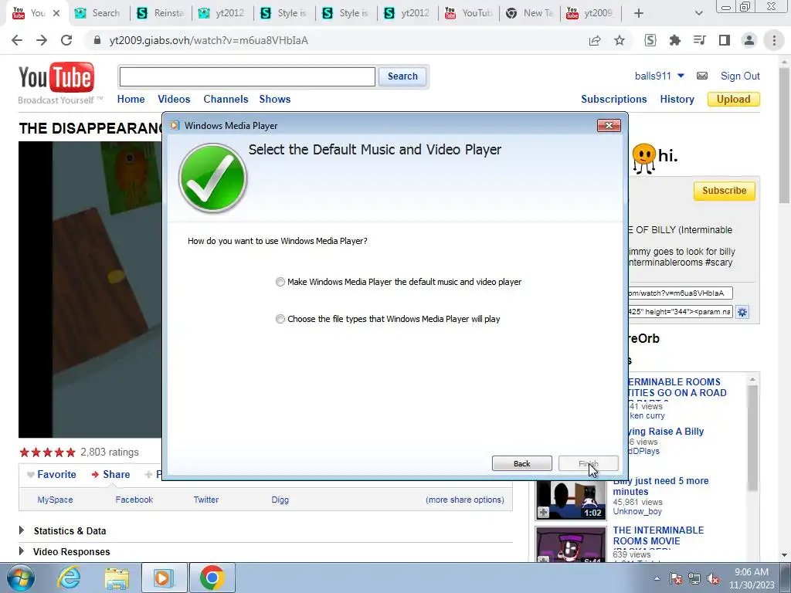
Task: Launch Internet Explorer from taskbar
Action: click(x=69, y=578)
